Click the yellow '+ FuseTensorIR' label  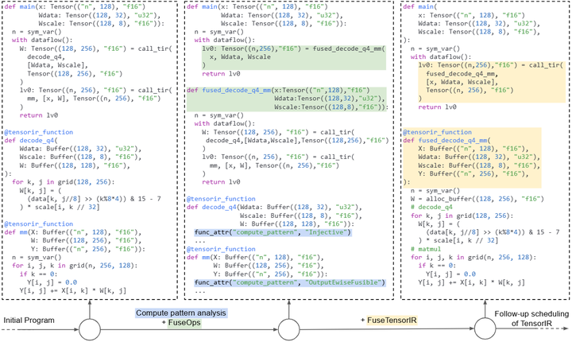click(x=388, y=321)
